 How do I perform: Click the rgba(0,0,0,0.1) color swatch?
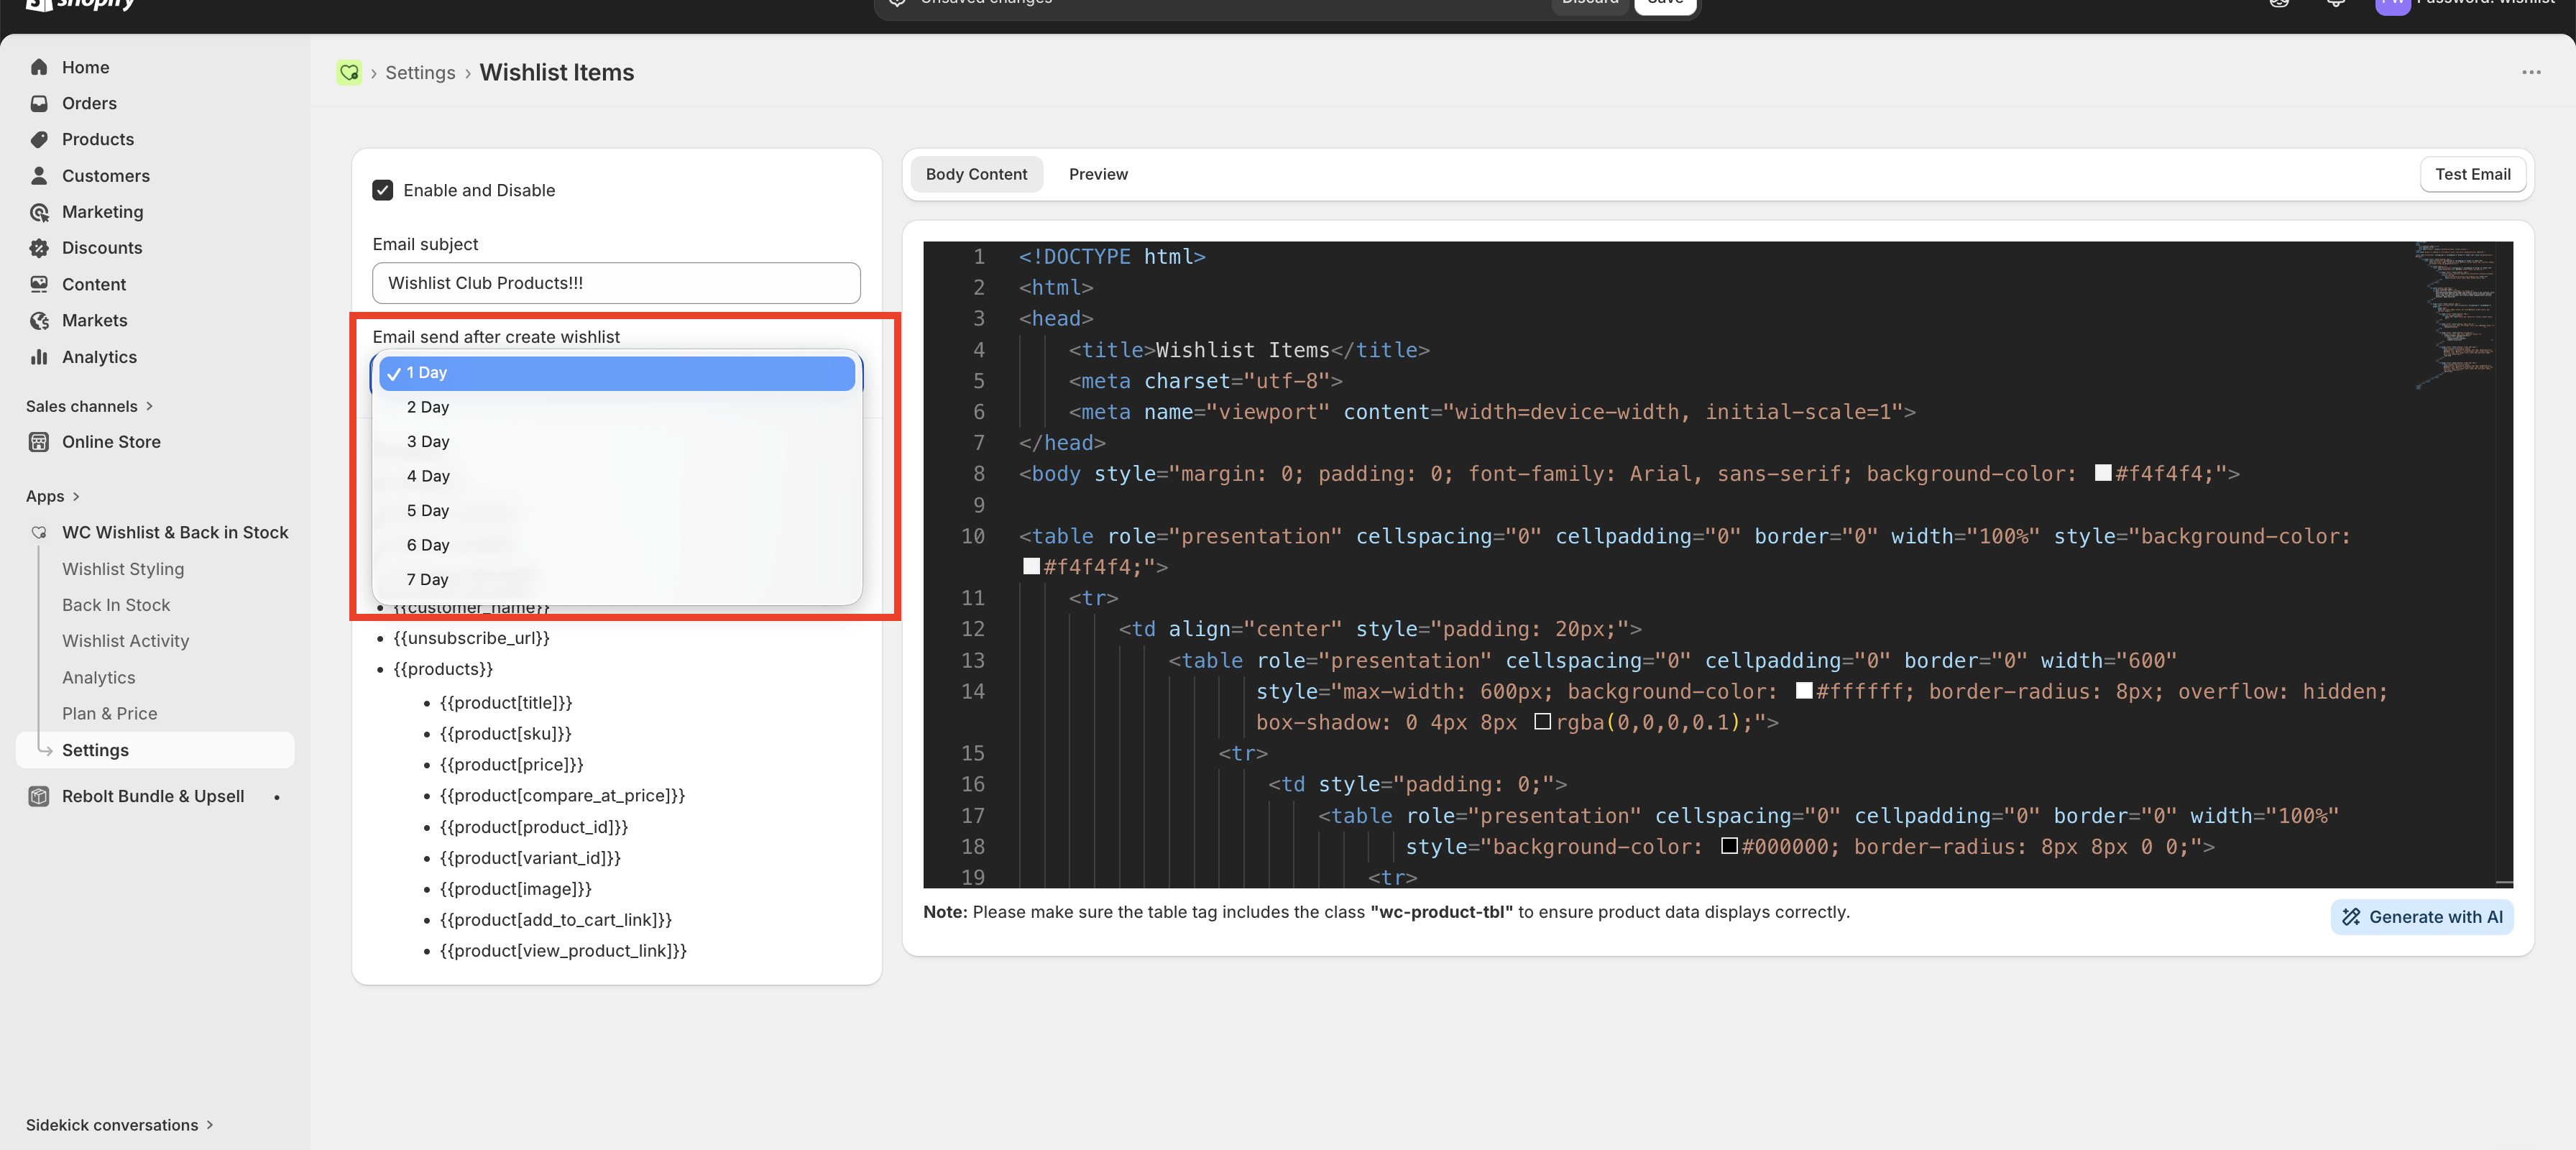tap(1542, 722)
